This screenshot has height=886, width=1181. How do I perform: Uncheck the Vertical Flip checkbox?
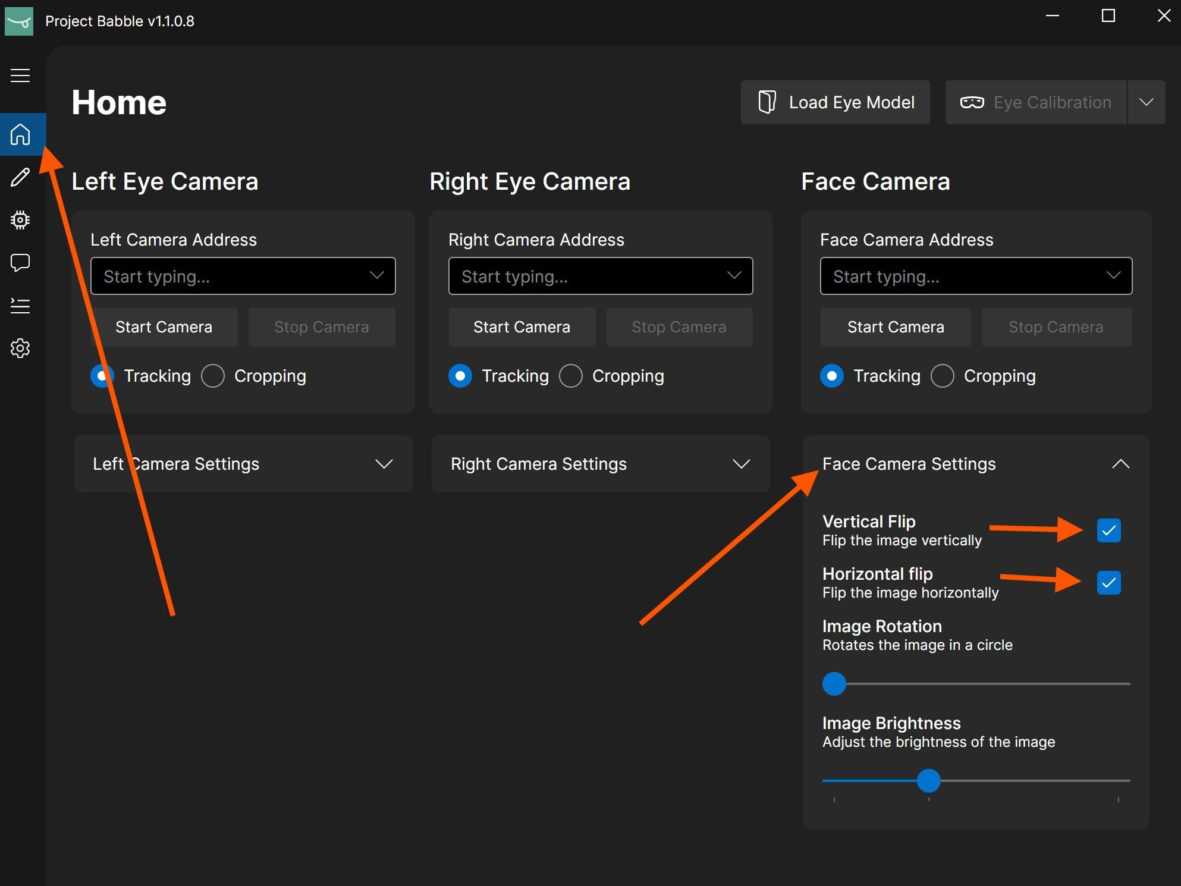1108,530
